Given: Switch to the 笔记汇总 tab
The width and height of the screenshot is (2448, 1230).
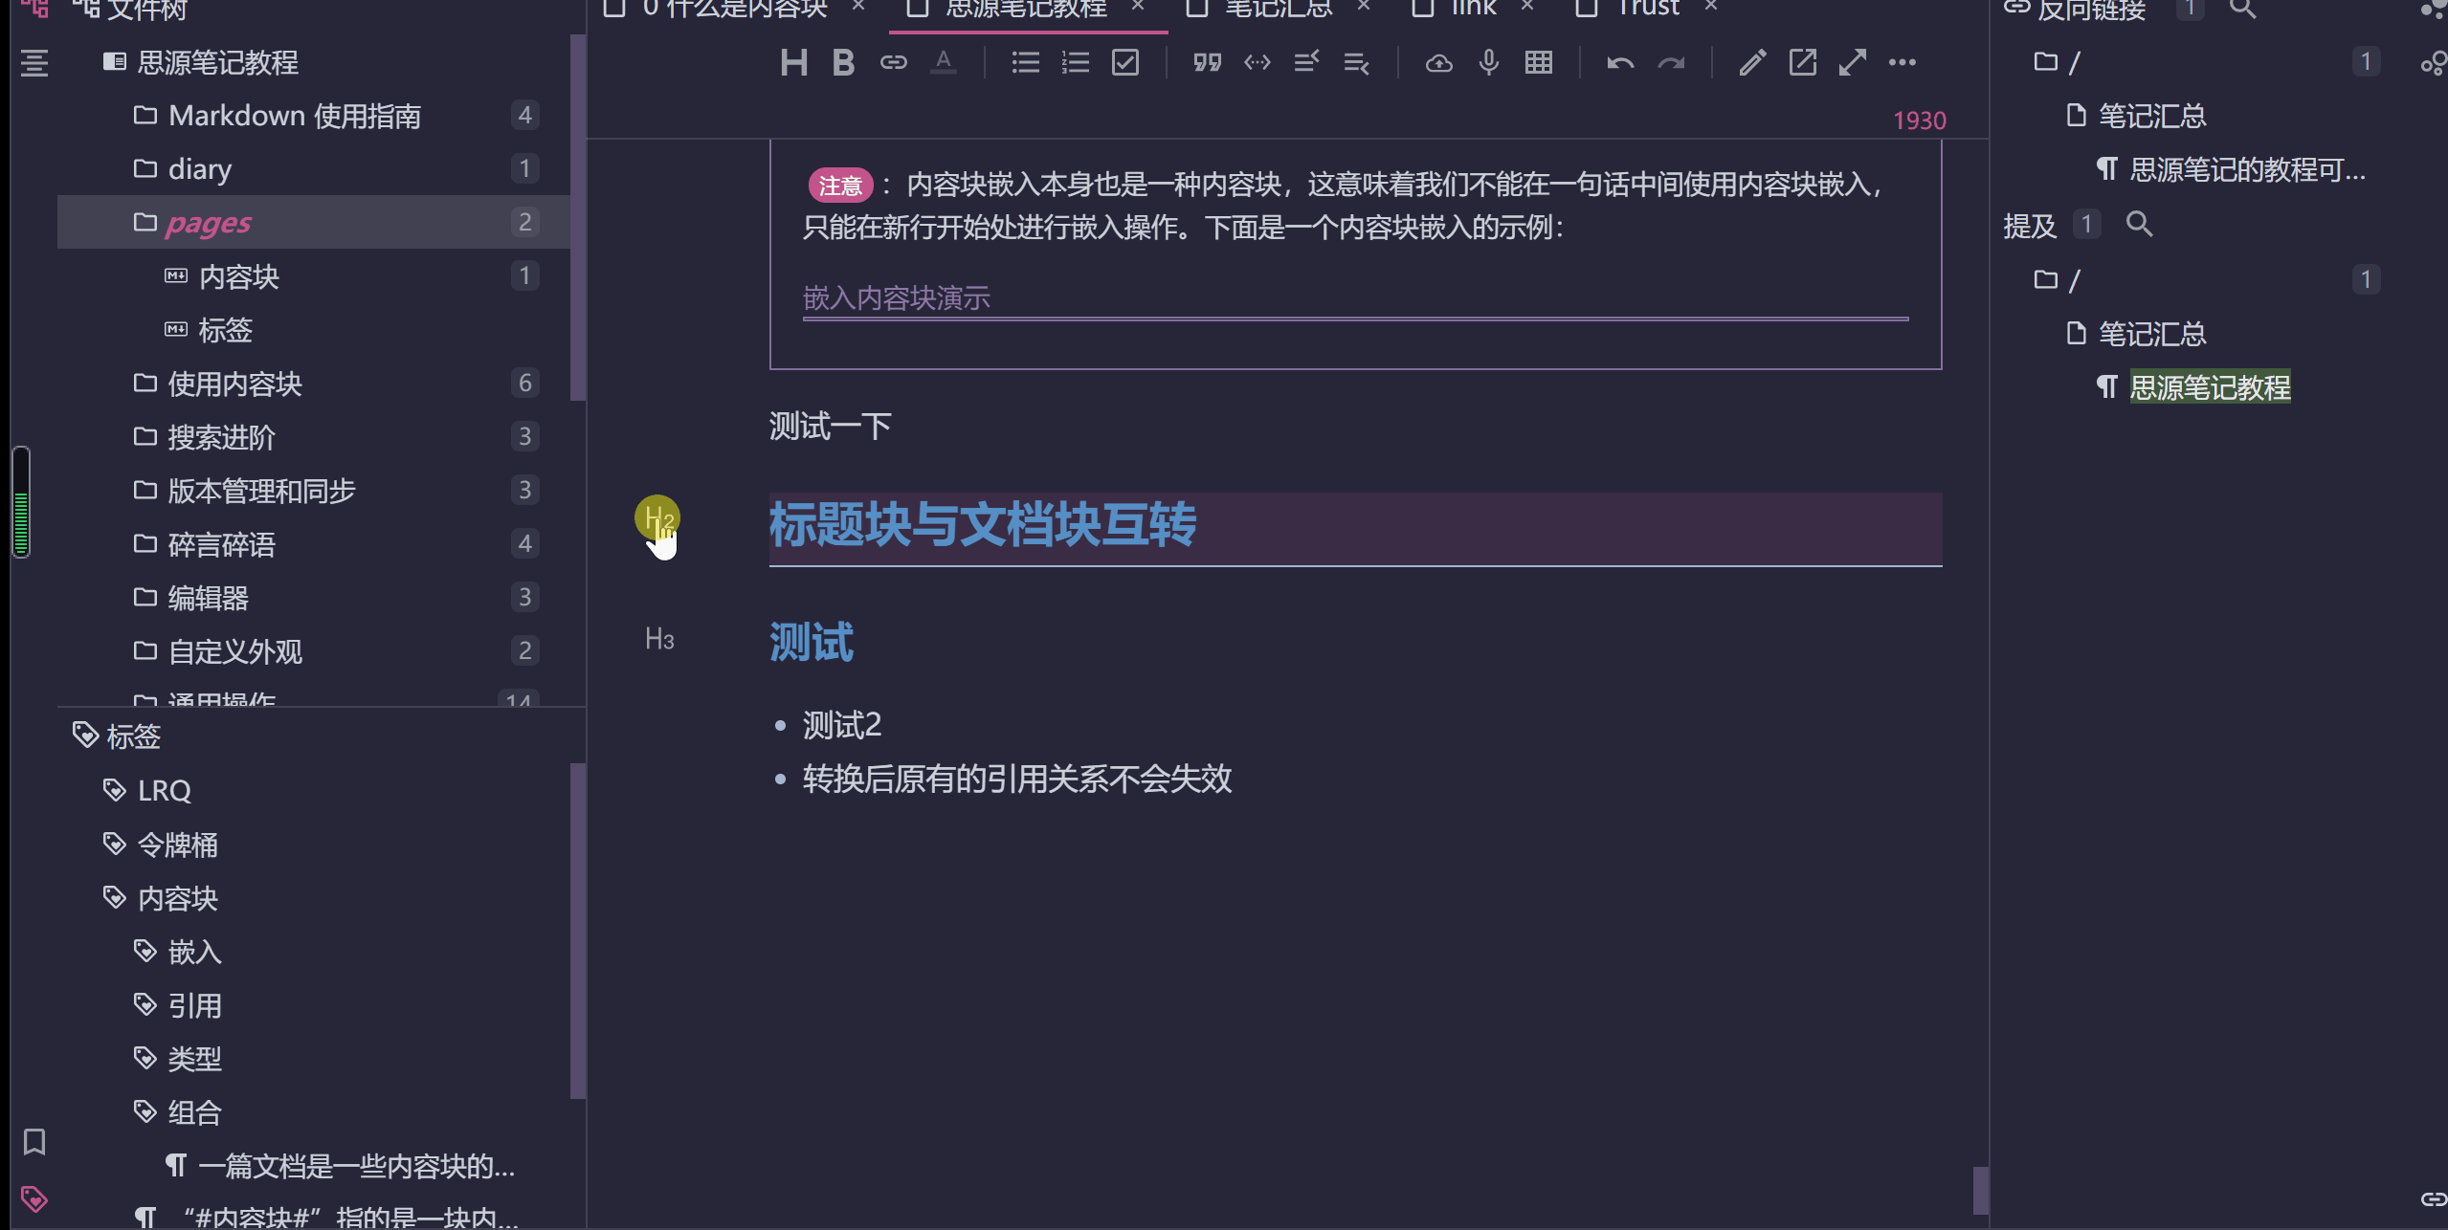Looking at the screenshot, I should pos(1278,9).
